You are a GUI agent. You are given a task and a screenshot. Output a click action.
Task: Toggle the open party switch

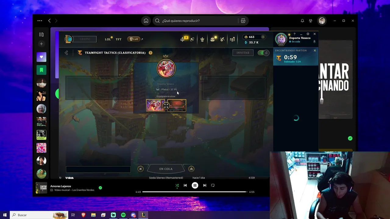click(x=263, y=53)
